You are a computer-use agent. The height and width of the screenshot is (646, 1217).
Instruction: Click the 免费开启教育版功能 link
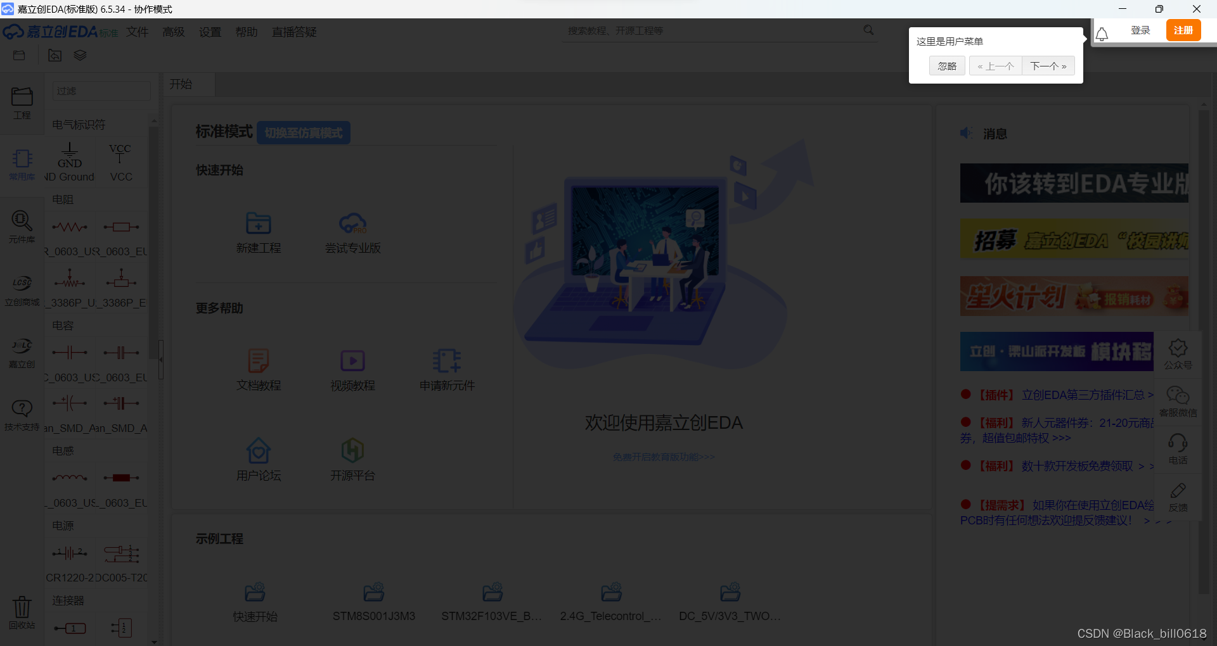(x=664, y=457)
